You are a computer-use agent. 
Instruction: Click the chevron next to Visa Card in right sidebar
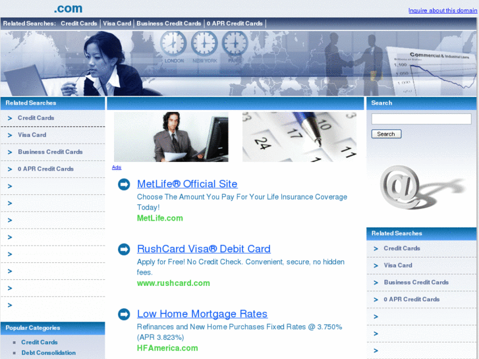click(376, 266)
